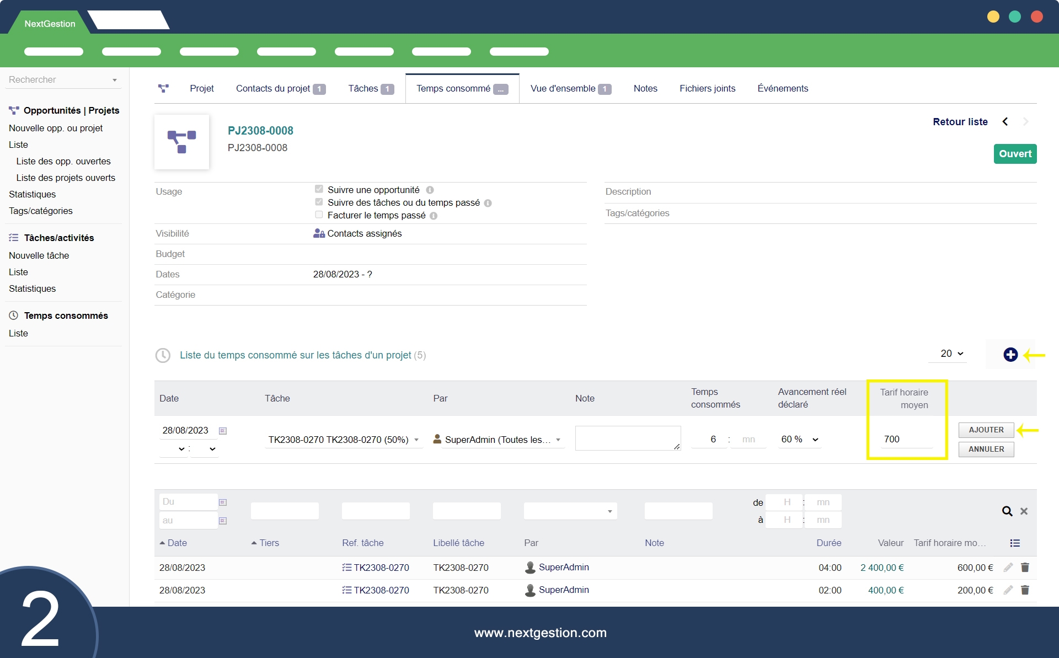Delete the 04:00 duration time entry
The height and width of the screenshot is (658, 1059).
tap(1025, 567)
